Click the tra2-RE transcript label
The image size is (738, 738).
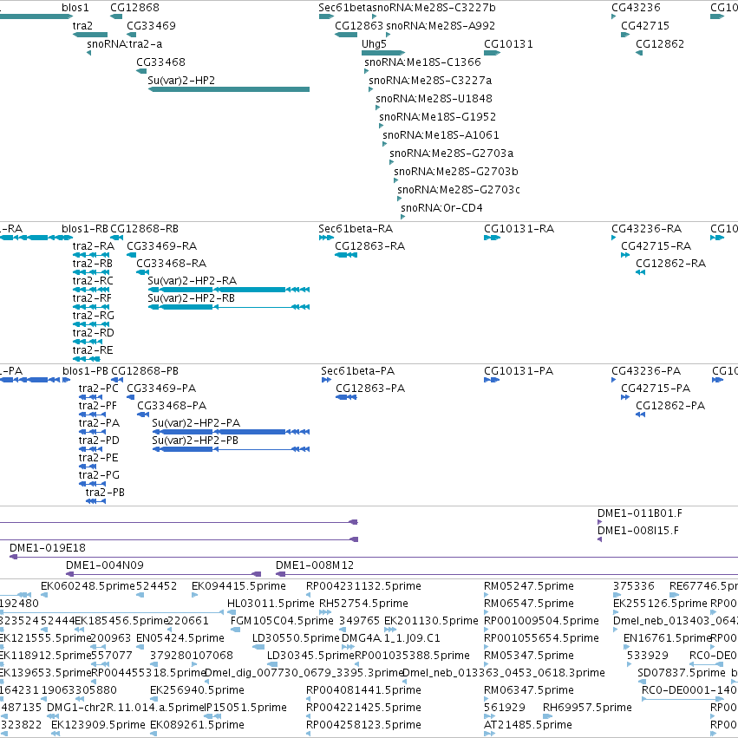coord(93,350)
